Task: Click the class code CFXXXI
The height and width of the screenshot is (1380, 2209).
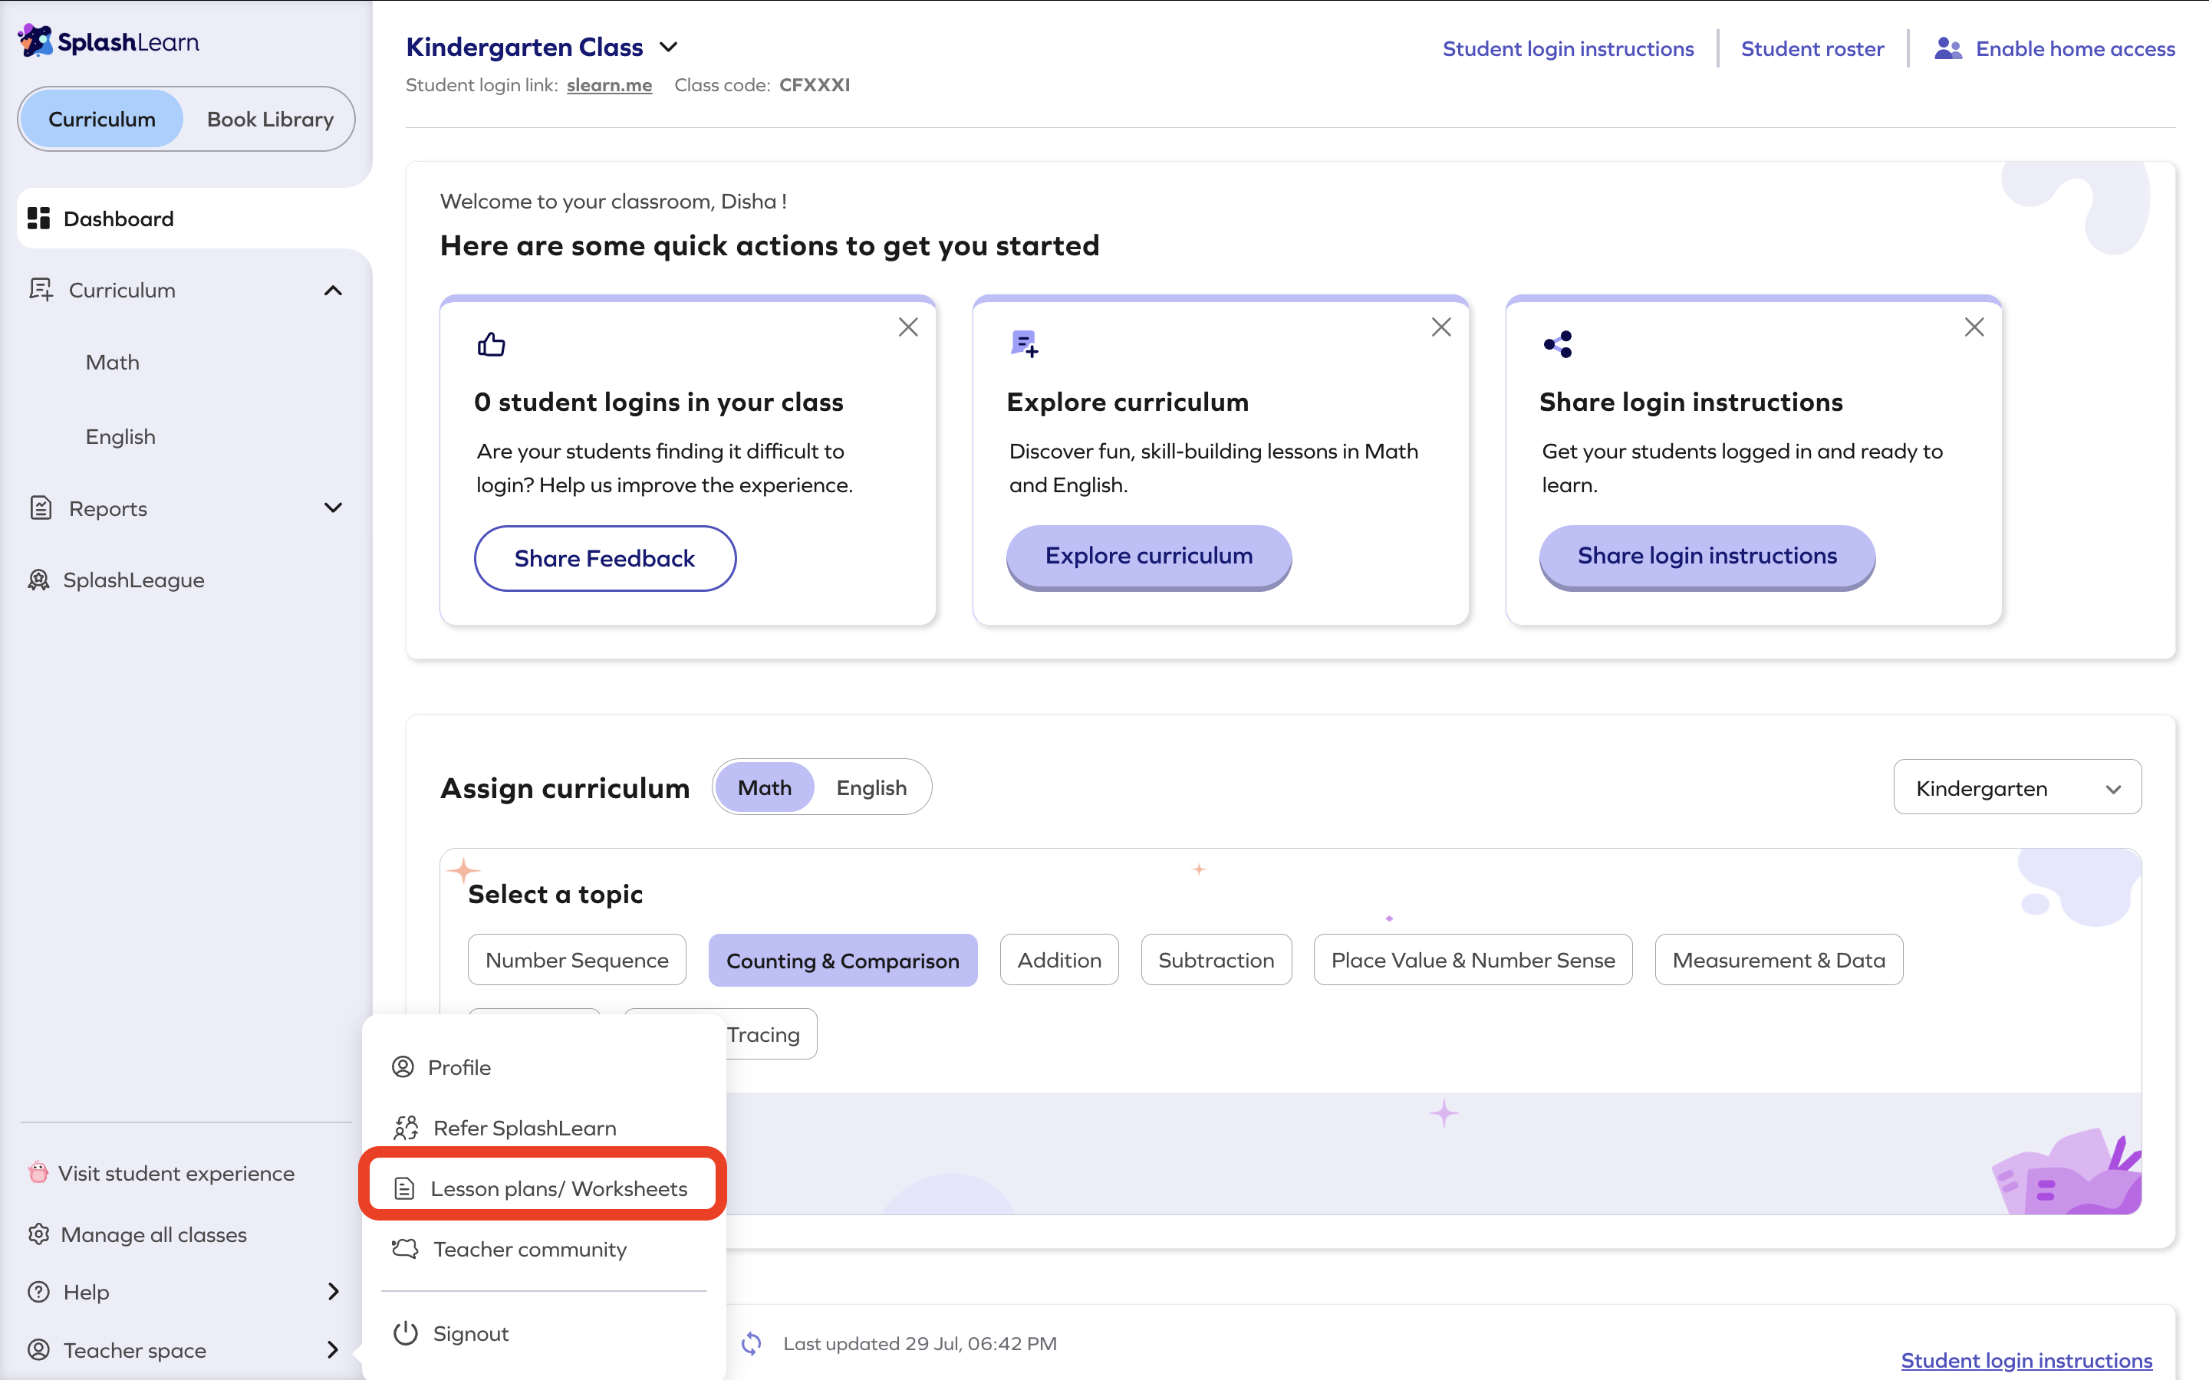Action: pyautogui.click(x=815, y=85)
